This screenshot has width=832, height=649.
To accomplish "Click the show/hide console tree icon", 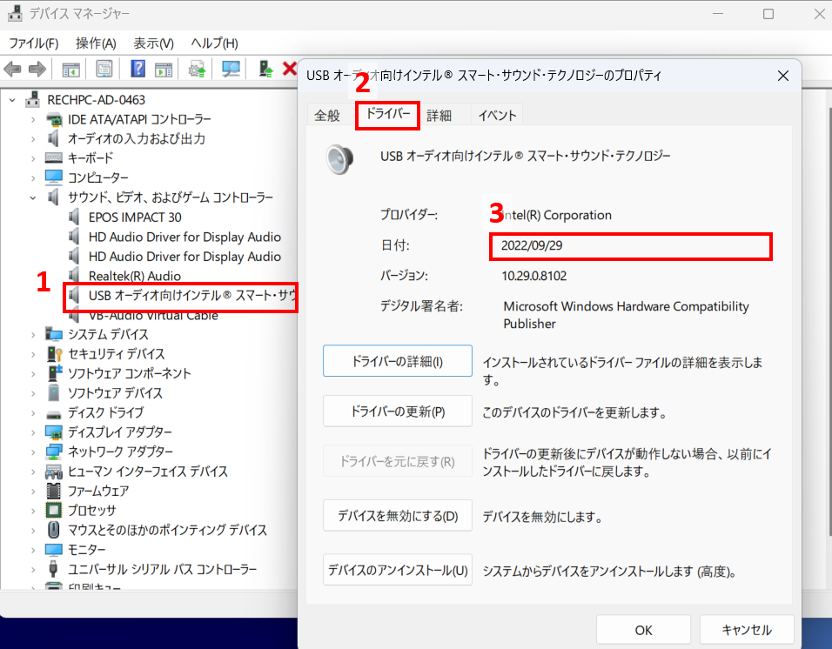I will pyautogui.click(x=70, y=69).
